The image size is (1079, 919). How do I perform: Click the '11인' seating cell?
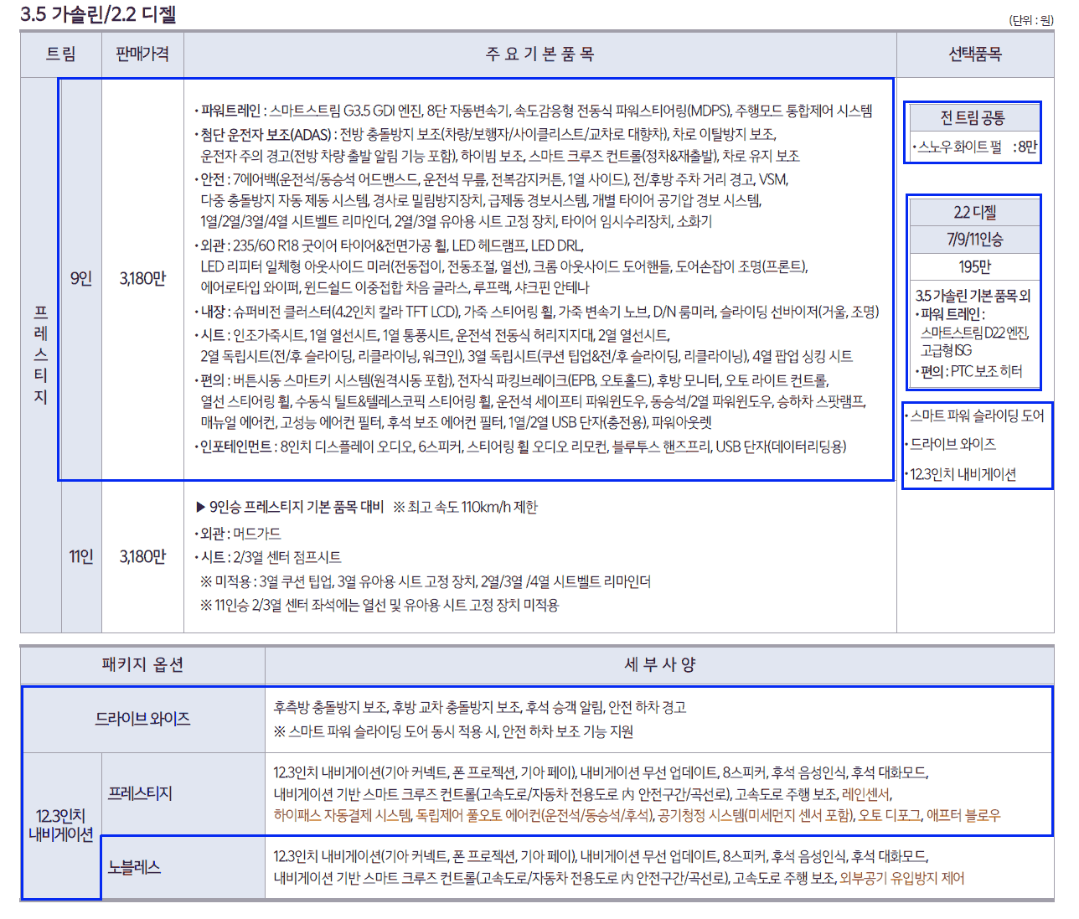tap(80, 556)
